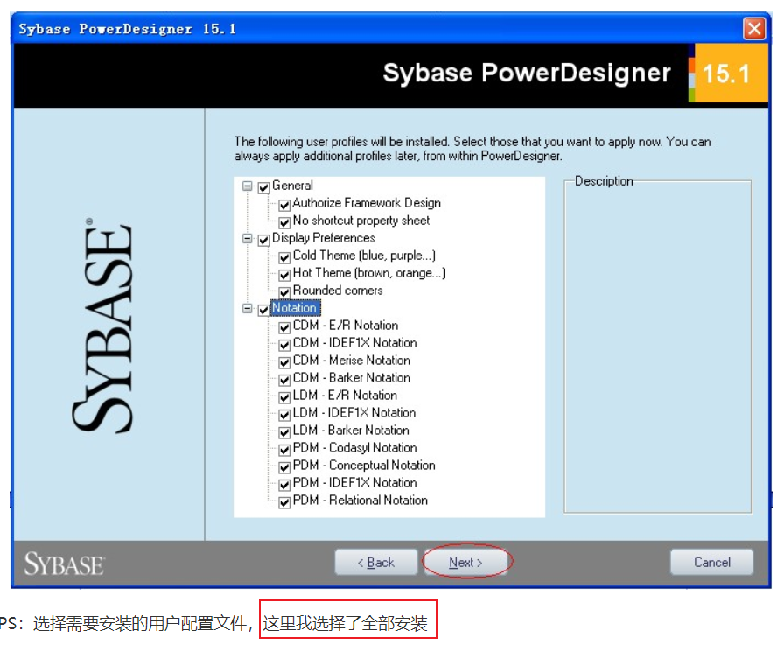Select Cold Theme (blue, purple...) text
784x645 pixels.
[x=364, y=256]
